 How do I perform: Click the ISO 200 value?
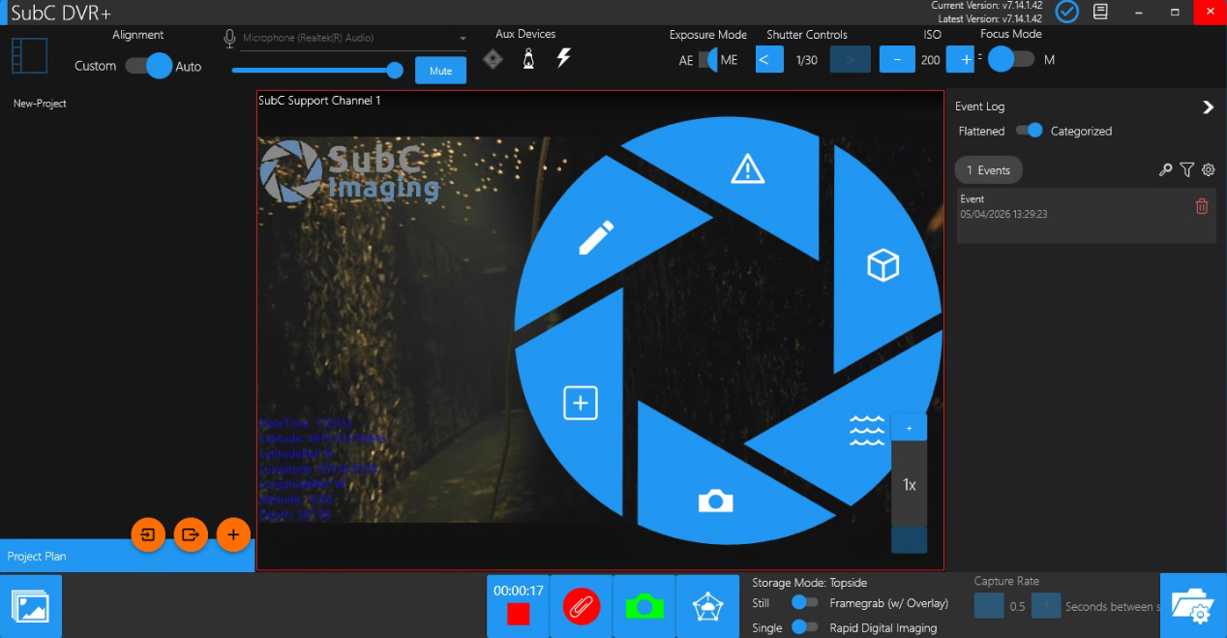point(930,60)
